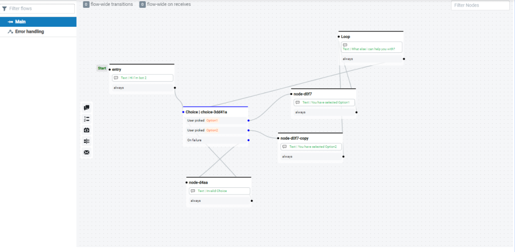Select the Send Email tool

click(x=86, y=152)
